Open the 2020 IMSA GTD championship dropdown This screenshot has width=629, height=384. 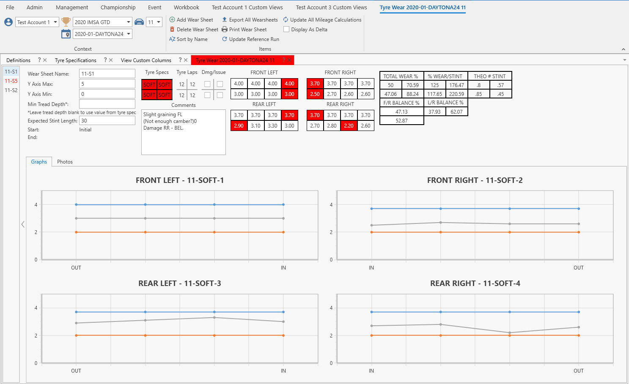coord(128,22)
